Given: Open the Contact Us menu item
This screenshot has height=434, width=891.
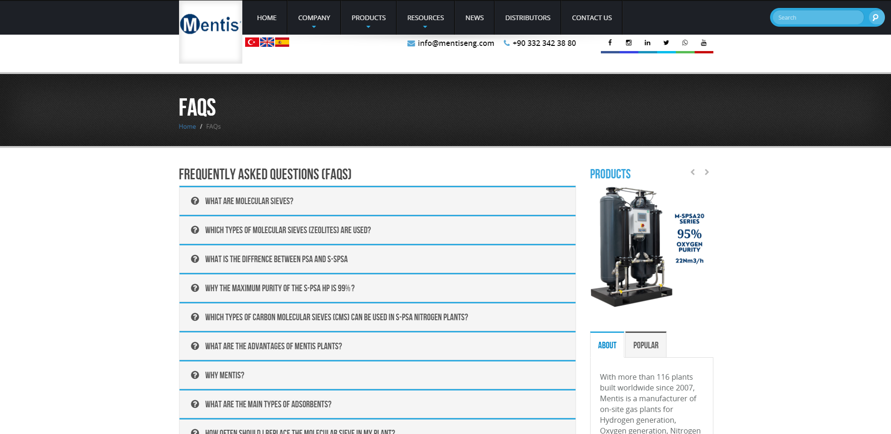Looking at the screenshot, I should [592, 18].
